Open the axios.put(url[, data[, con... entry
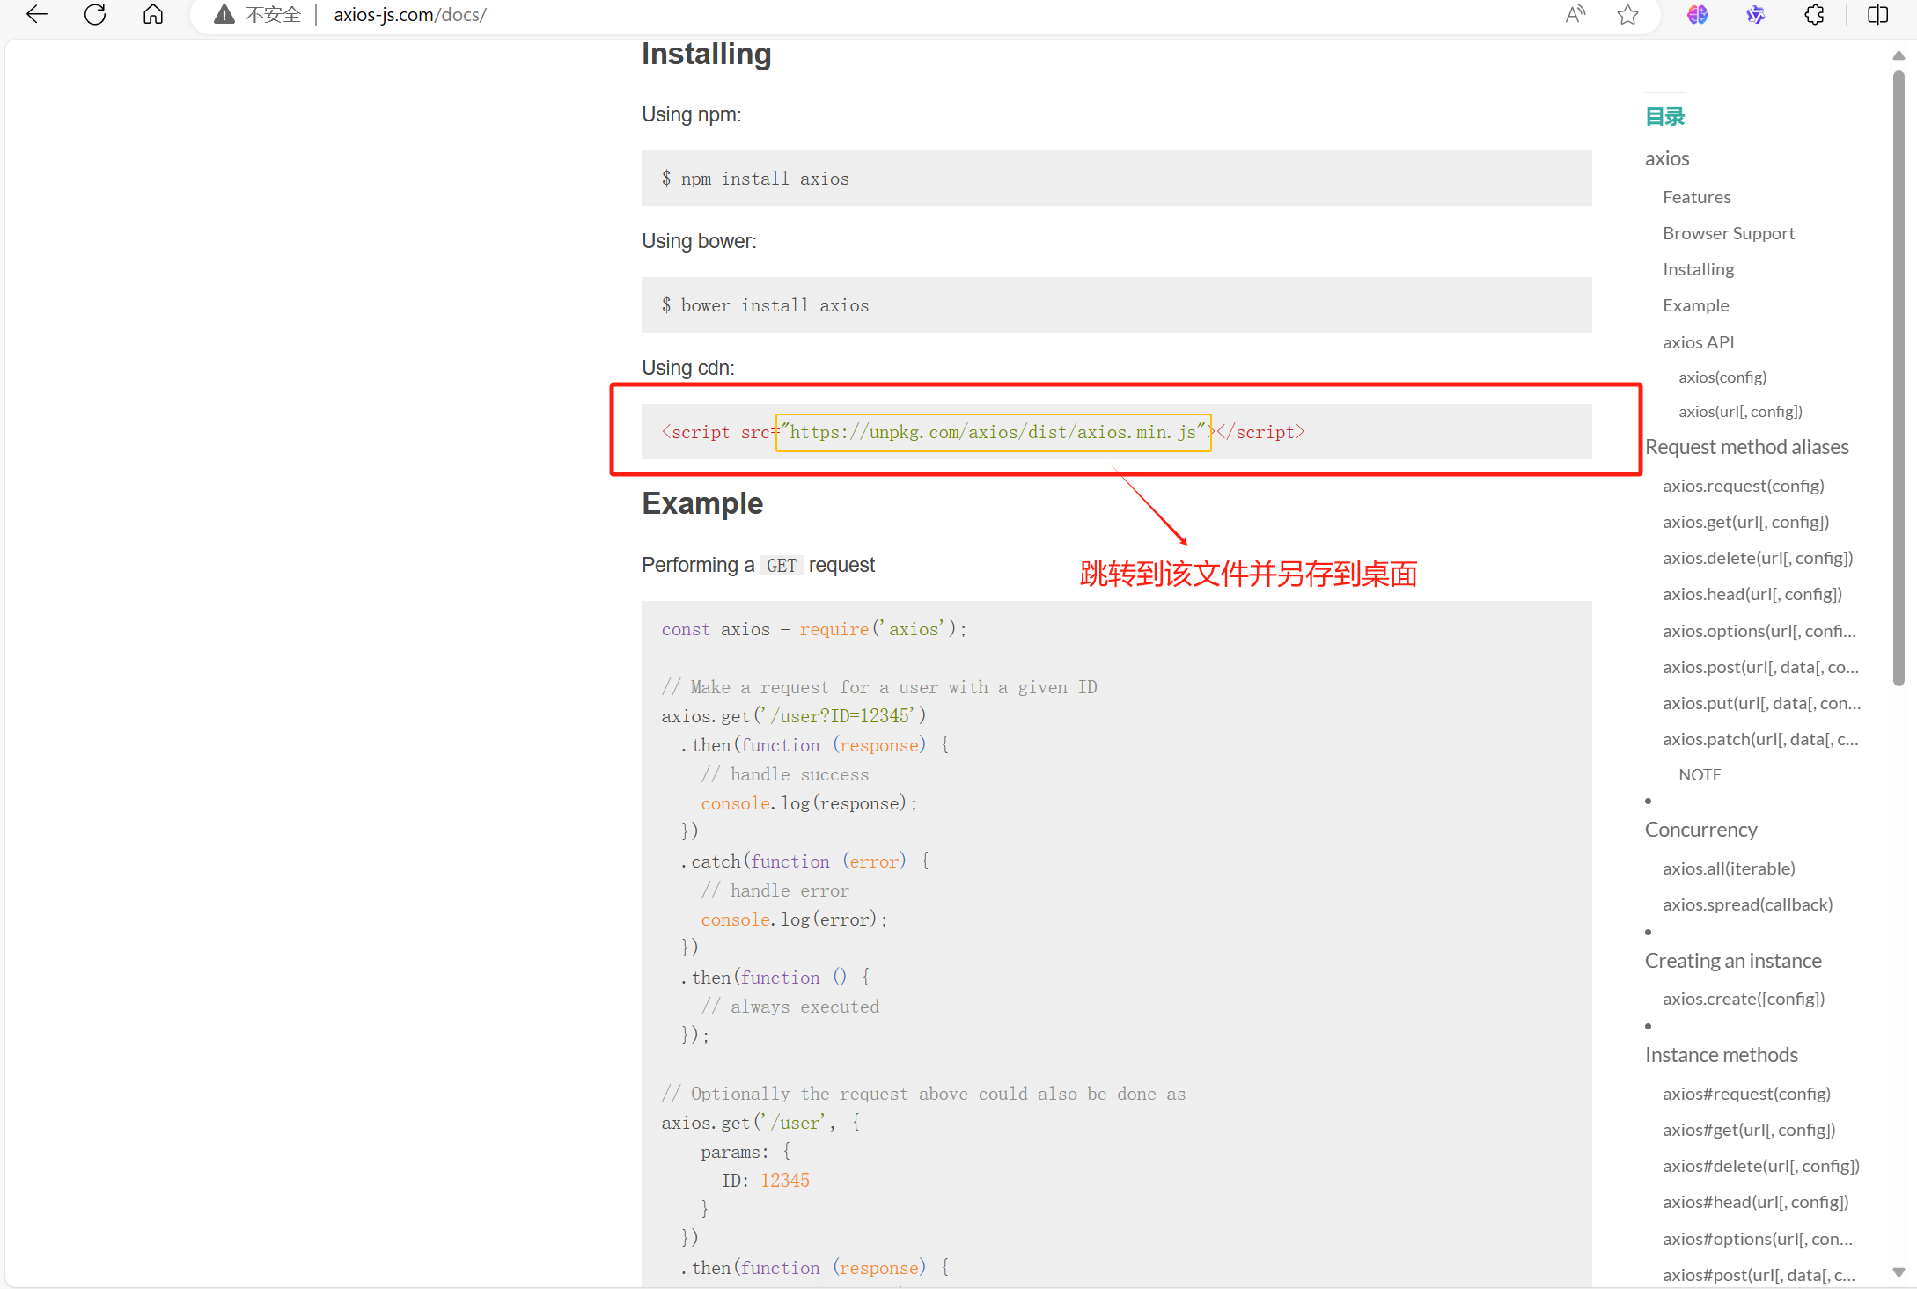 1761,703
